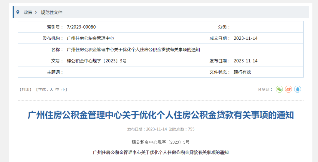
Task: Open 政策 breadcrumb link
Action: click(x=28, y=12)
